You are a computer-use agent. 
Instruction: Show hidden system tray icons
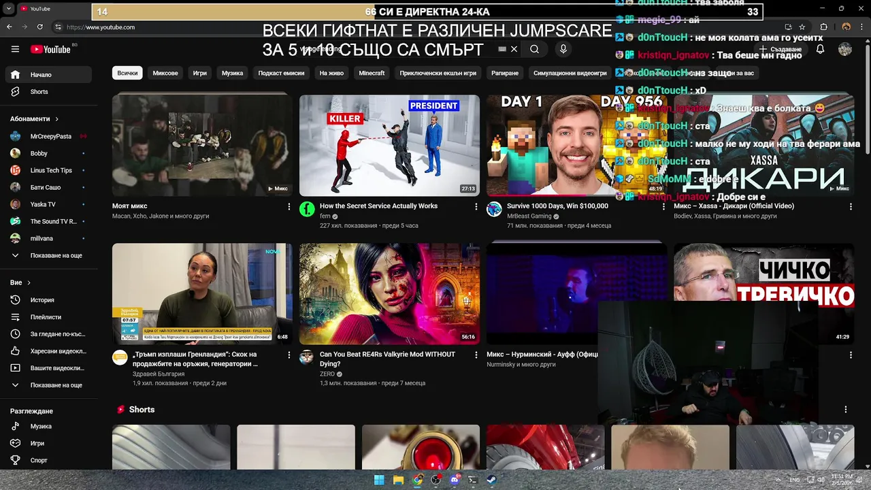pyautogui.click(x=778, y=480)
